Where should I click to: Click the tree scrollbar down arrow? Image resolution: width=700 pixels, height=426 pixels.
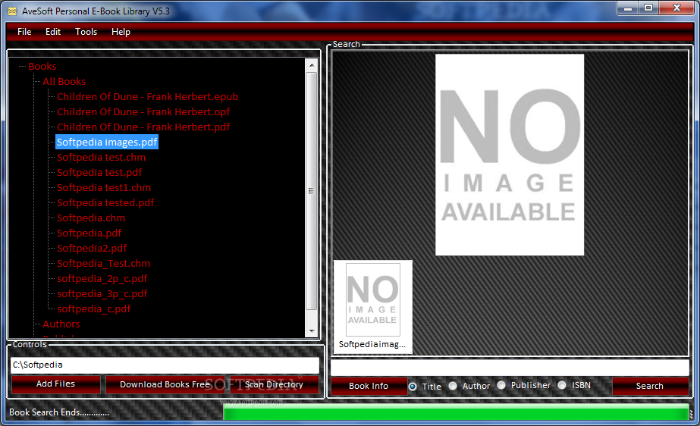pos(312,331)
